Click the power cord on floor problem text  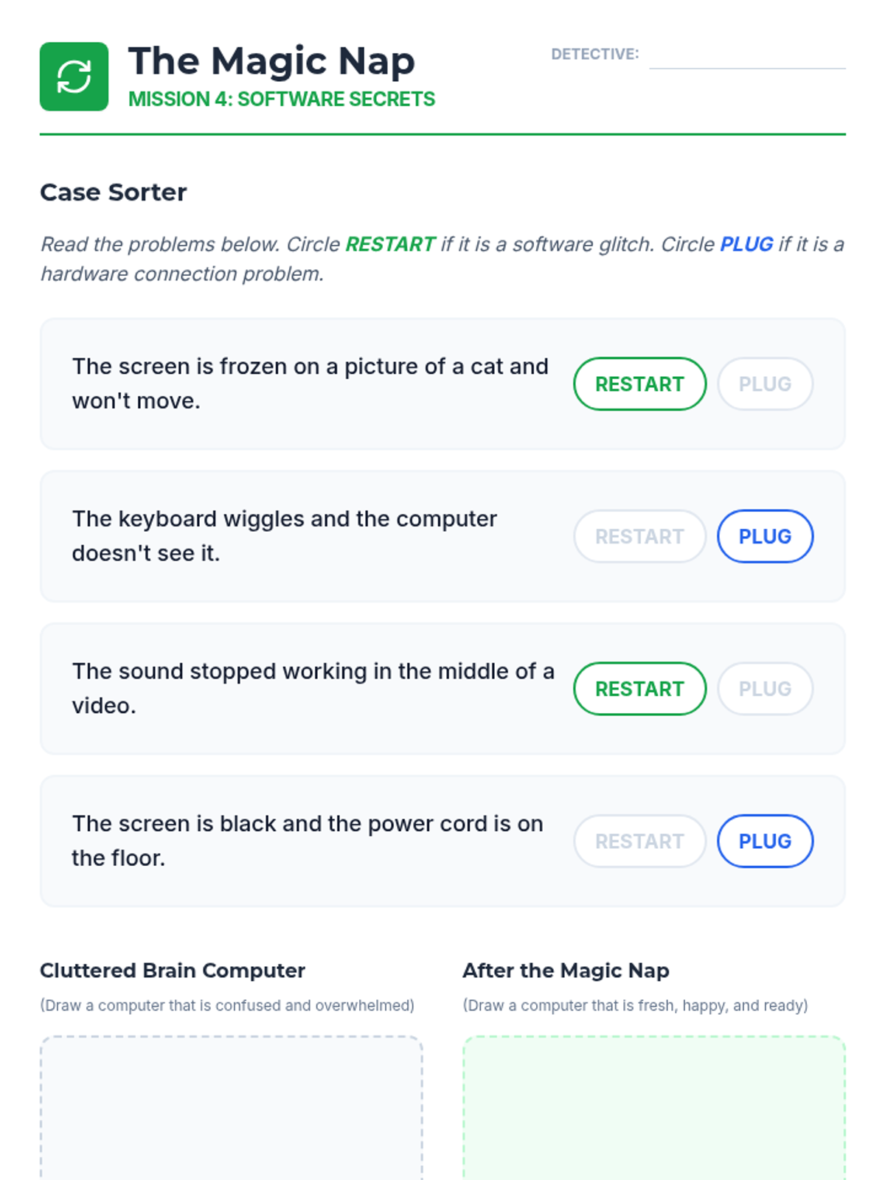tap(307, 841)
